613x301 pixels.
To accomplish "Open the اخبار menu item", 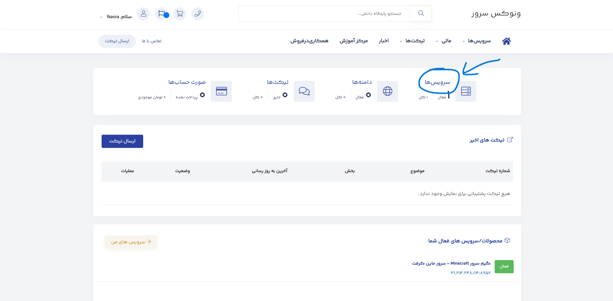I will [384, 41].
